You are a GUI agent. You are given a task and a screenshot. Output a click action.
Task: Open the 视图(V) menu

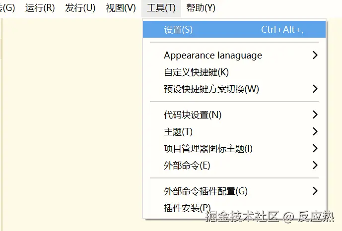(121, 8)
